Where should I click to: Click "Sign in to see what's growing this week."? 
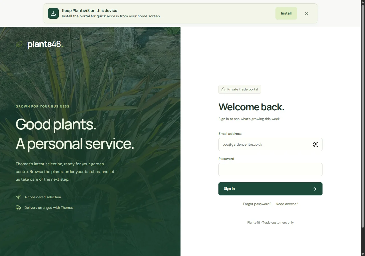(x=250, y=119)
